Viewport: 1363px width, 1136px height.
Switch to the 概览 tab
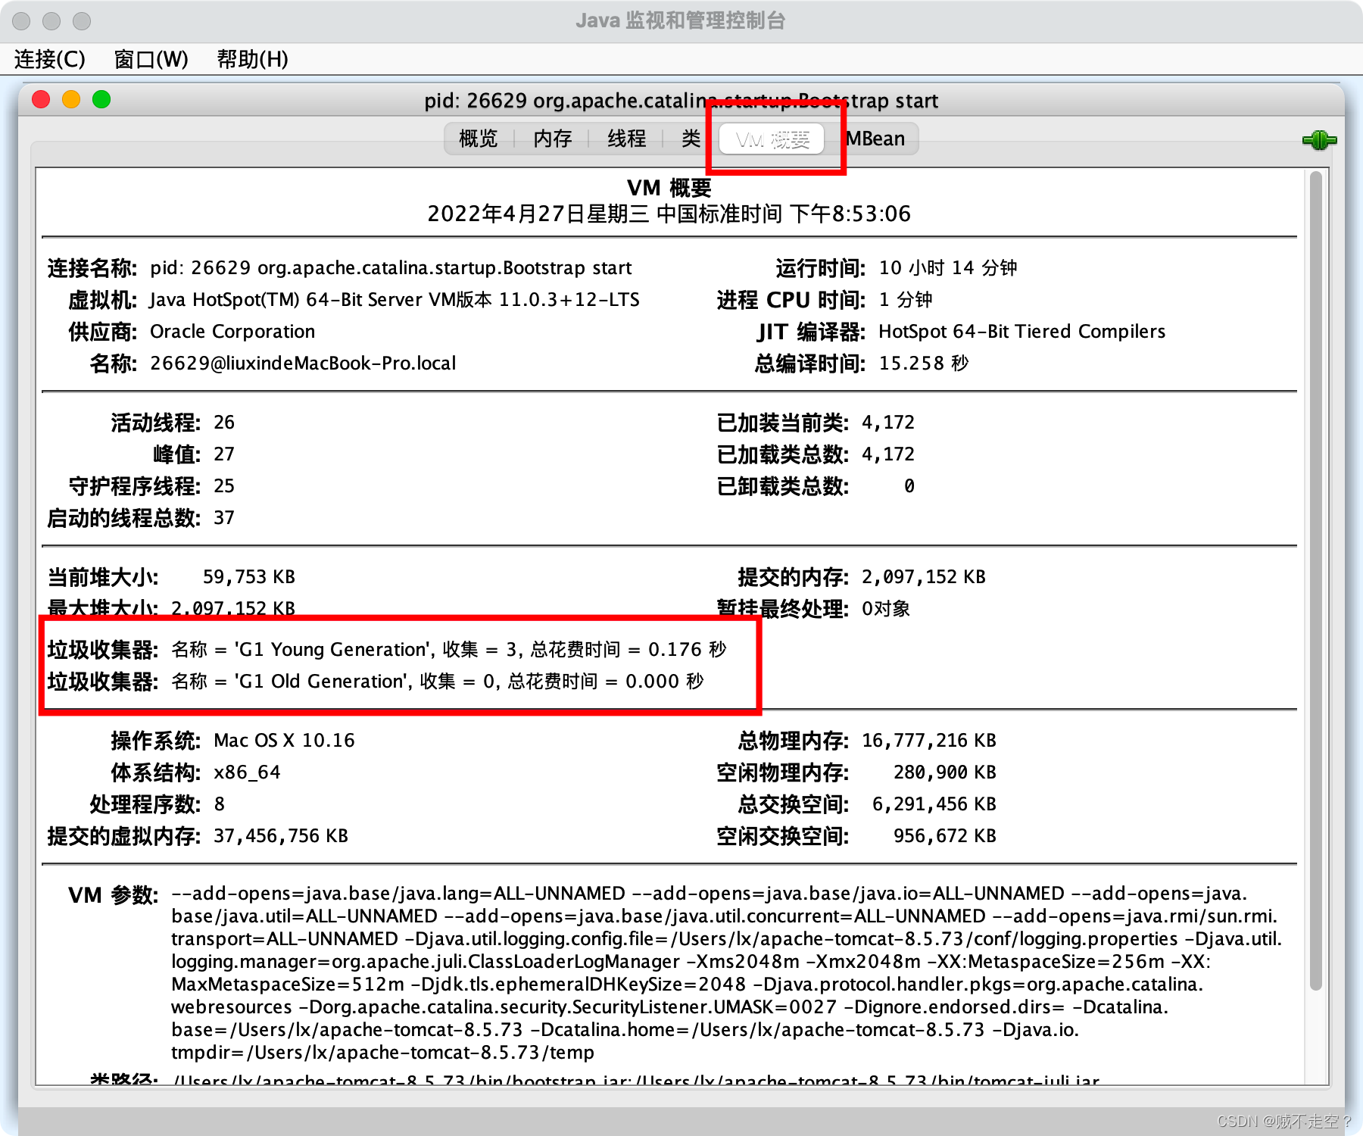pyautogui.click(x=479, y=139)
